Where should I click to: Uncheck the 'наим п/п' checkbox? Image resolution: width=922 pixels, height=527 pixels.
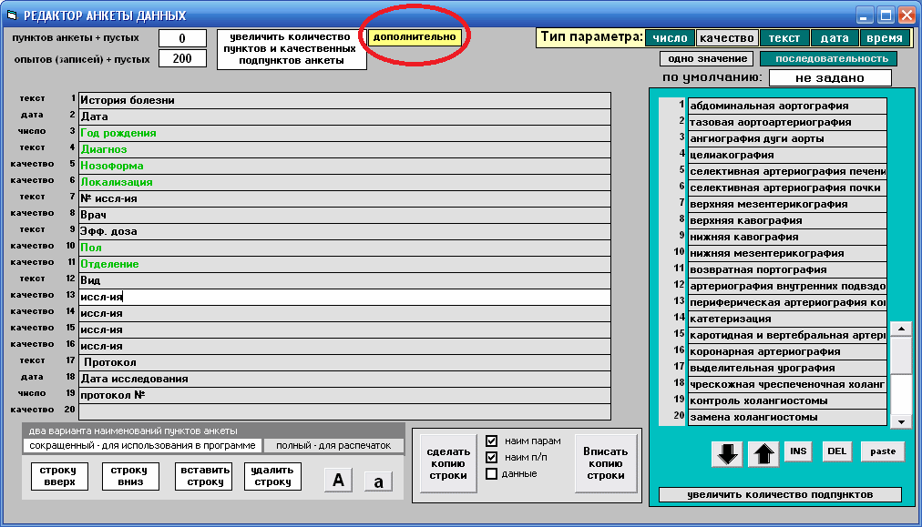tap(492, 457)
